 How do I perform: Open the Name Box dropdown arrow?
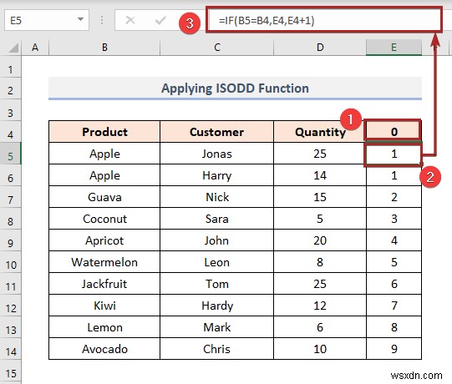tap(81, 19)
